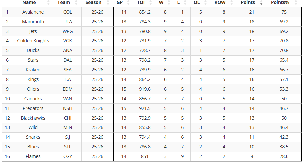Viewport: 302px width, 162px height.
Task: Sort table by Name header text
Action: pyautogui.click(x=29, y=2)
